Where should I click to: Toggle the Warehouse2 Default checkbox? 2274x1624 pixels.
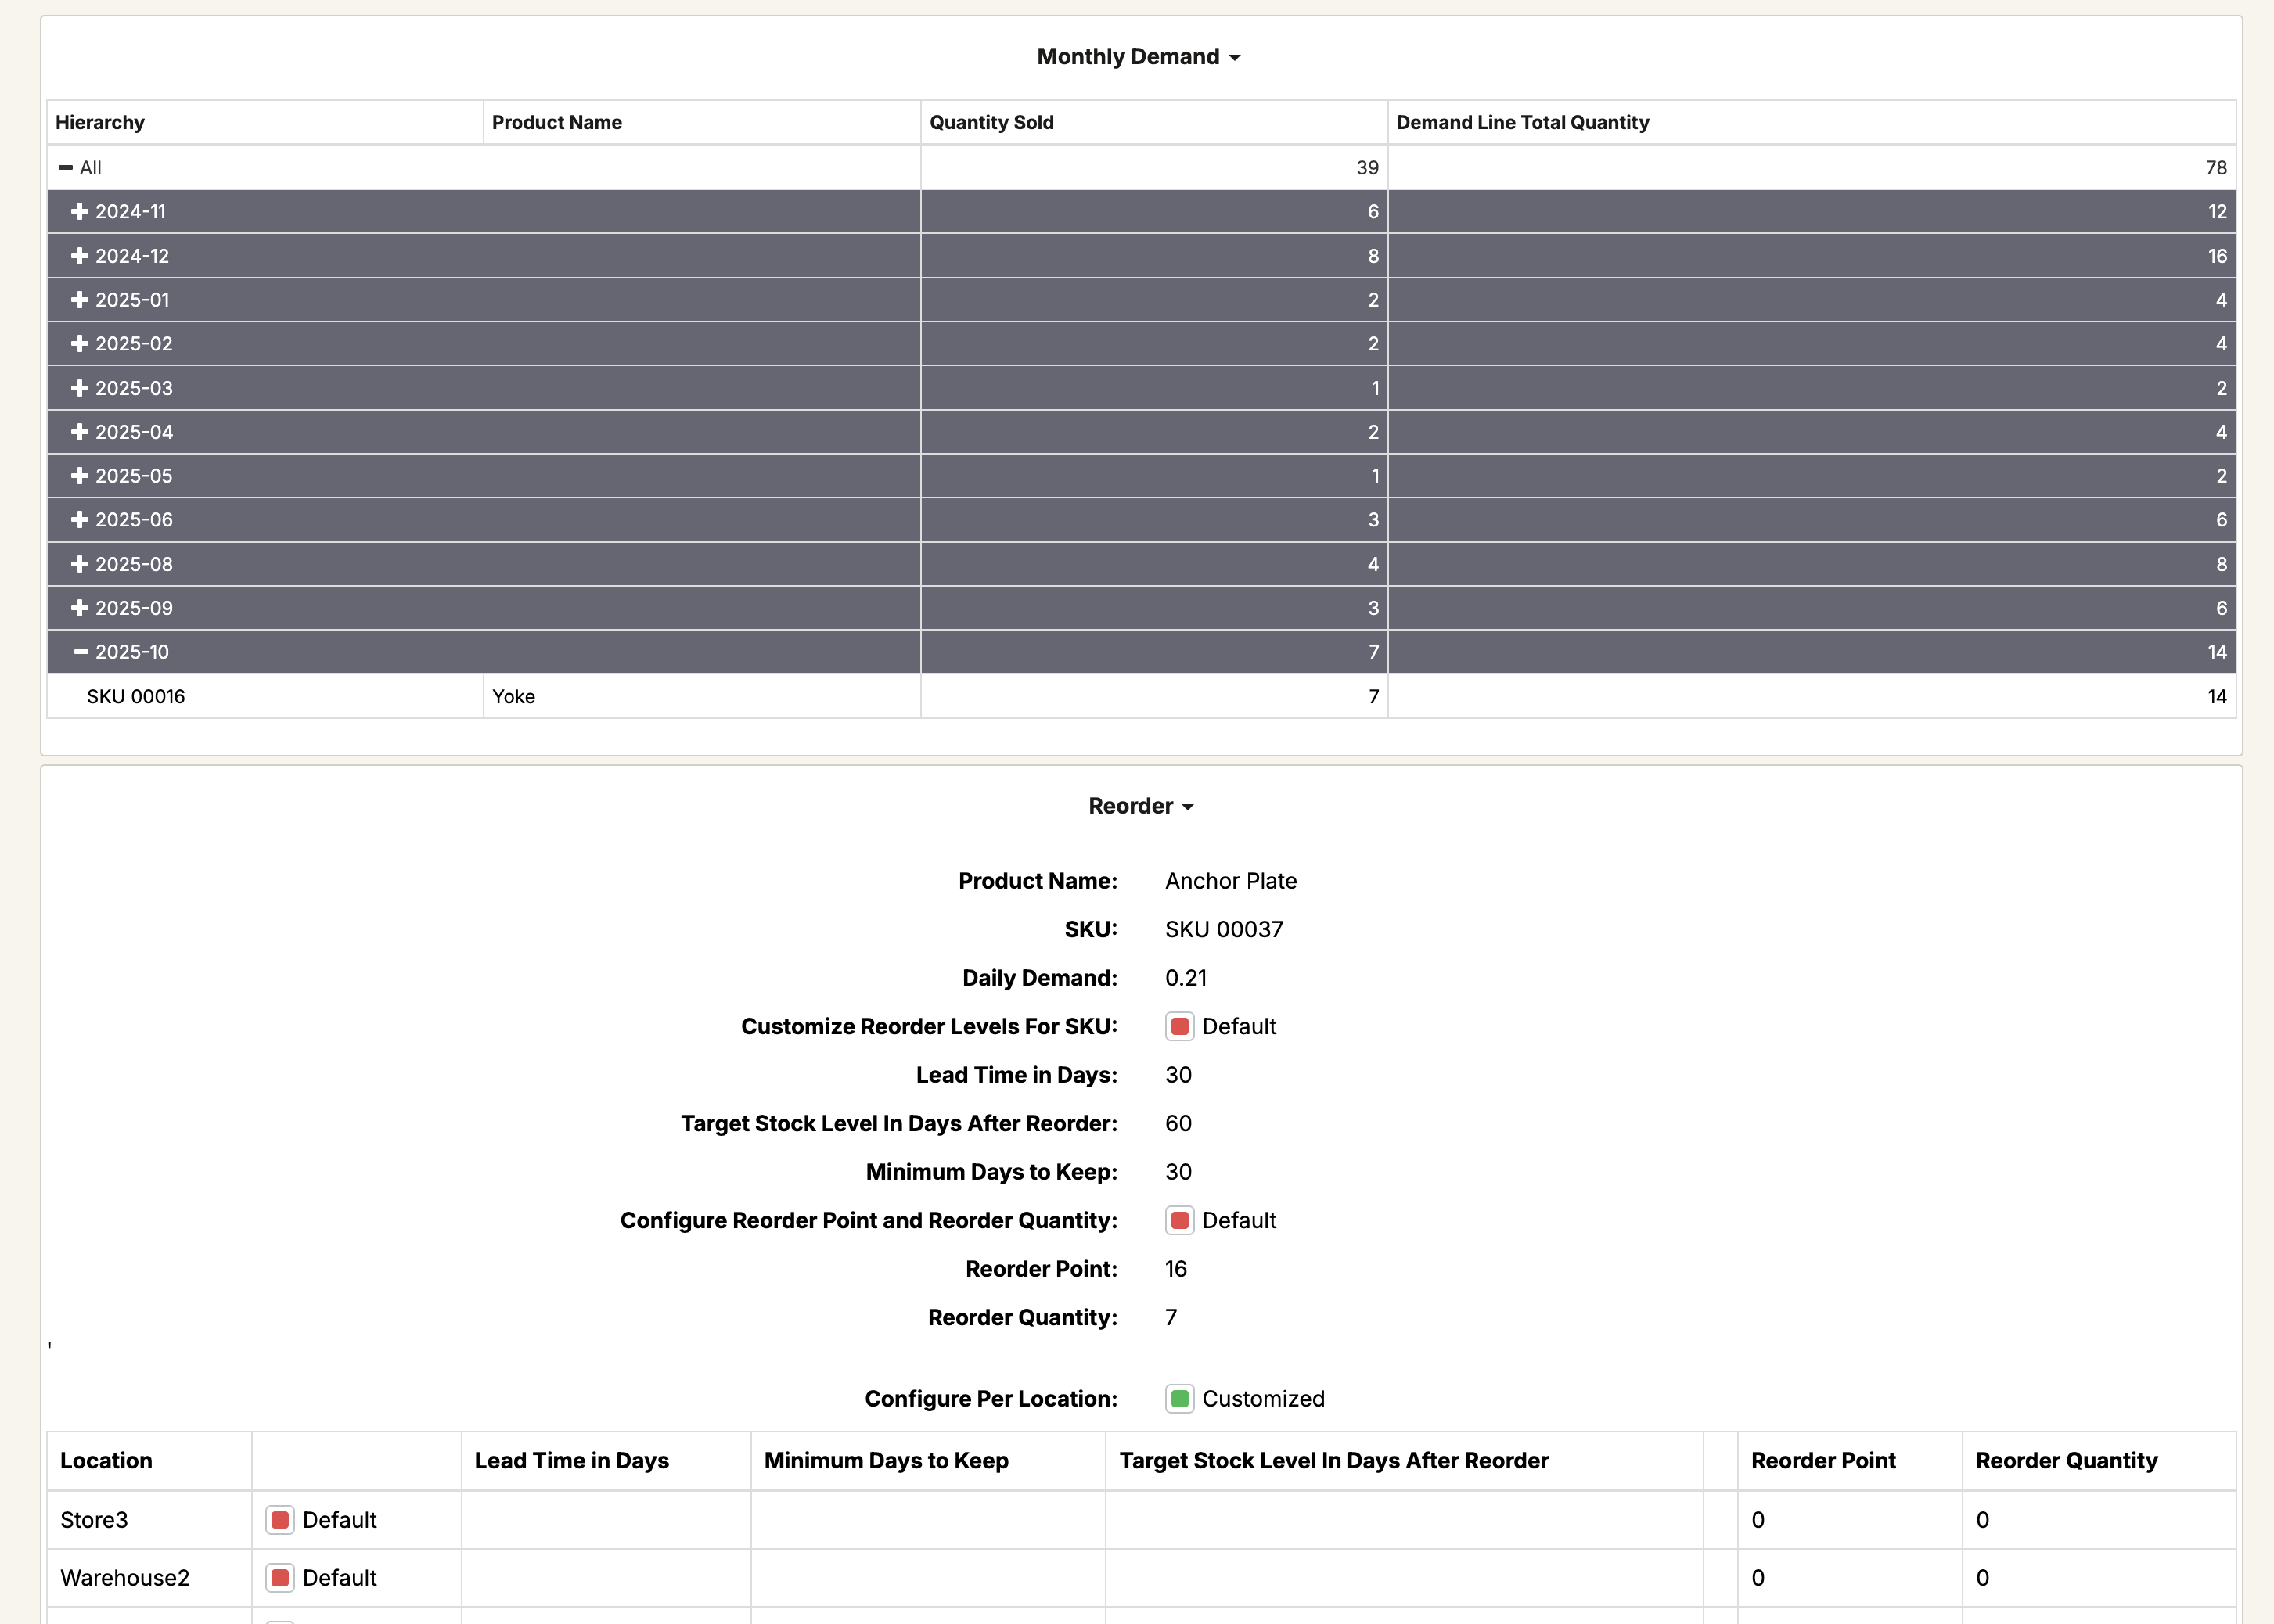point(280,1578)
